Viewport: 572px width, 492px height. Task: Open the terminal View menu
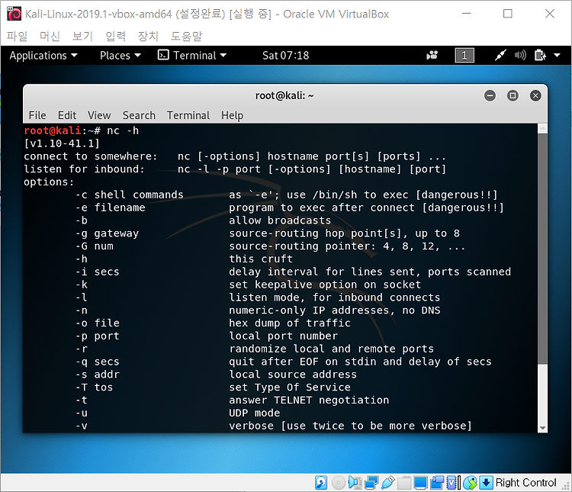click(99, 115)
